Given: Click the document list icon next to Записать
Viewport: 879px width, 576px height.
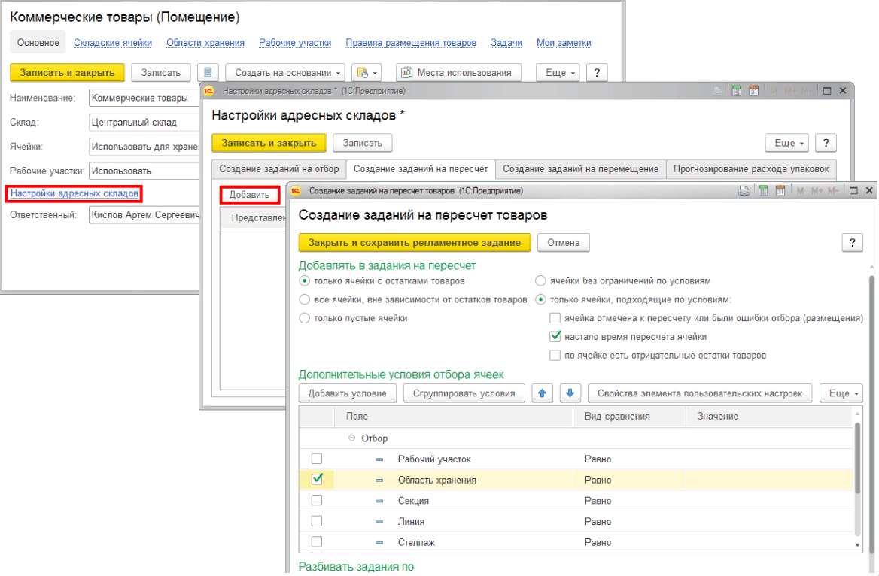Looking at the screenshot, I should click(208, 72).
